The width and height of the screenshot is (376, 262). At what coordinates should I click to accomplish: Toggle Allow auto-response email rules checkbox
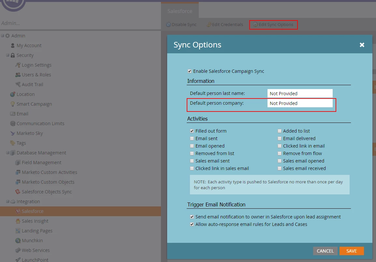[x=192, y=224]
